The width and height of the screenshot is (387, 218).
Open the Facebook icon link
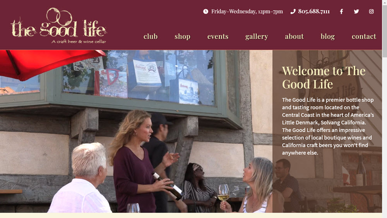tap(341, 11)
